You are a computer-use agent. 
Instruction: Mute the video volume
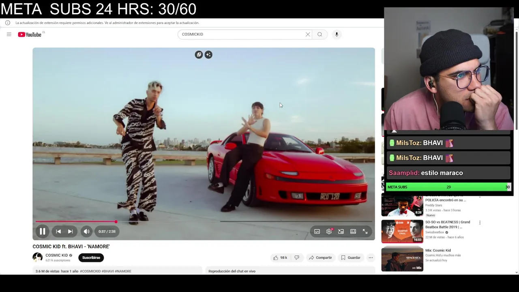pyautogui.click(x=86, y=232)
